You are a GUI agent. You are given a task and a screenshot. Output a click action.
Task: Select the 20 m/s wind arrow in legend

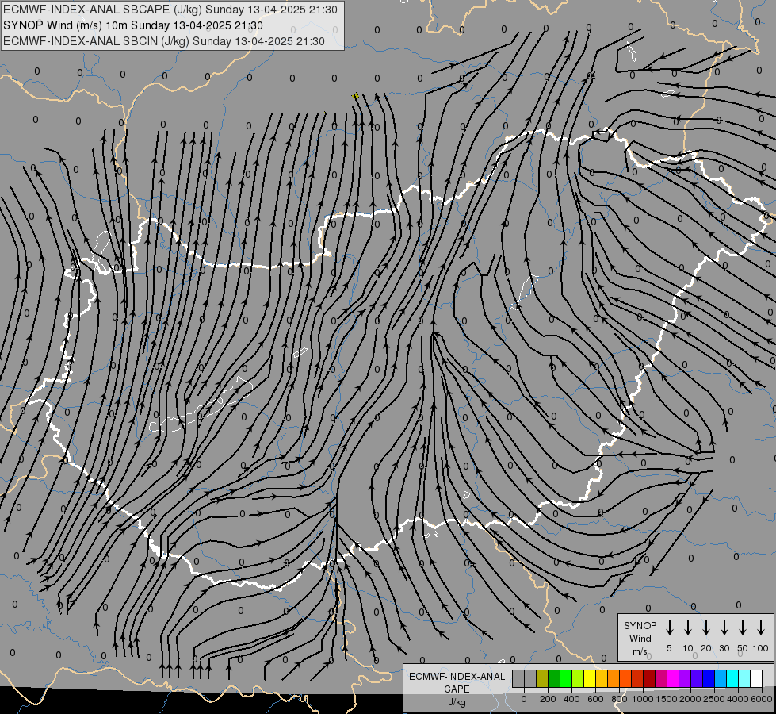tap(706, 627)
